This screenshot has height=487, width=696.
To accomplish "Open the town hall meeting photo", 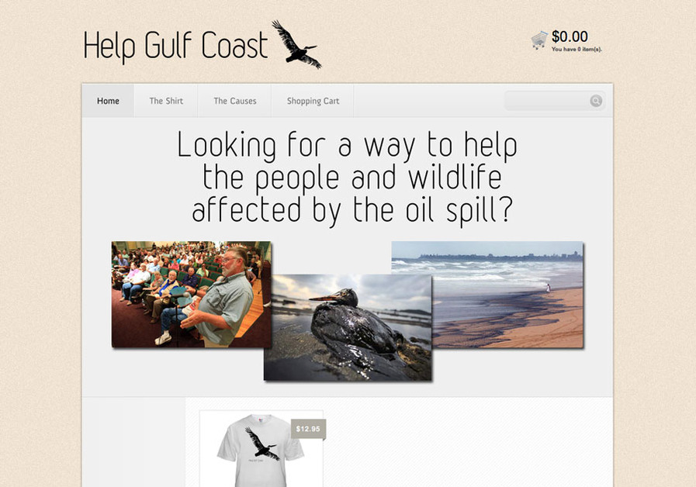I will point(192,294).
